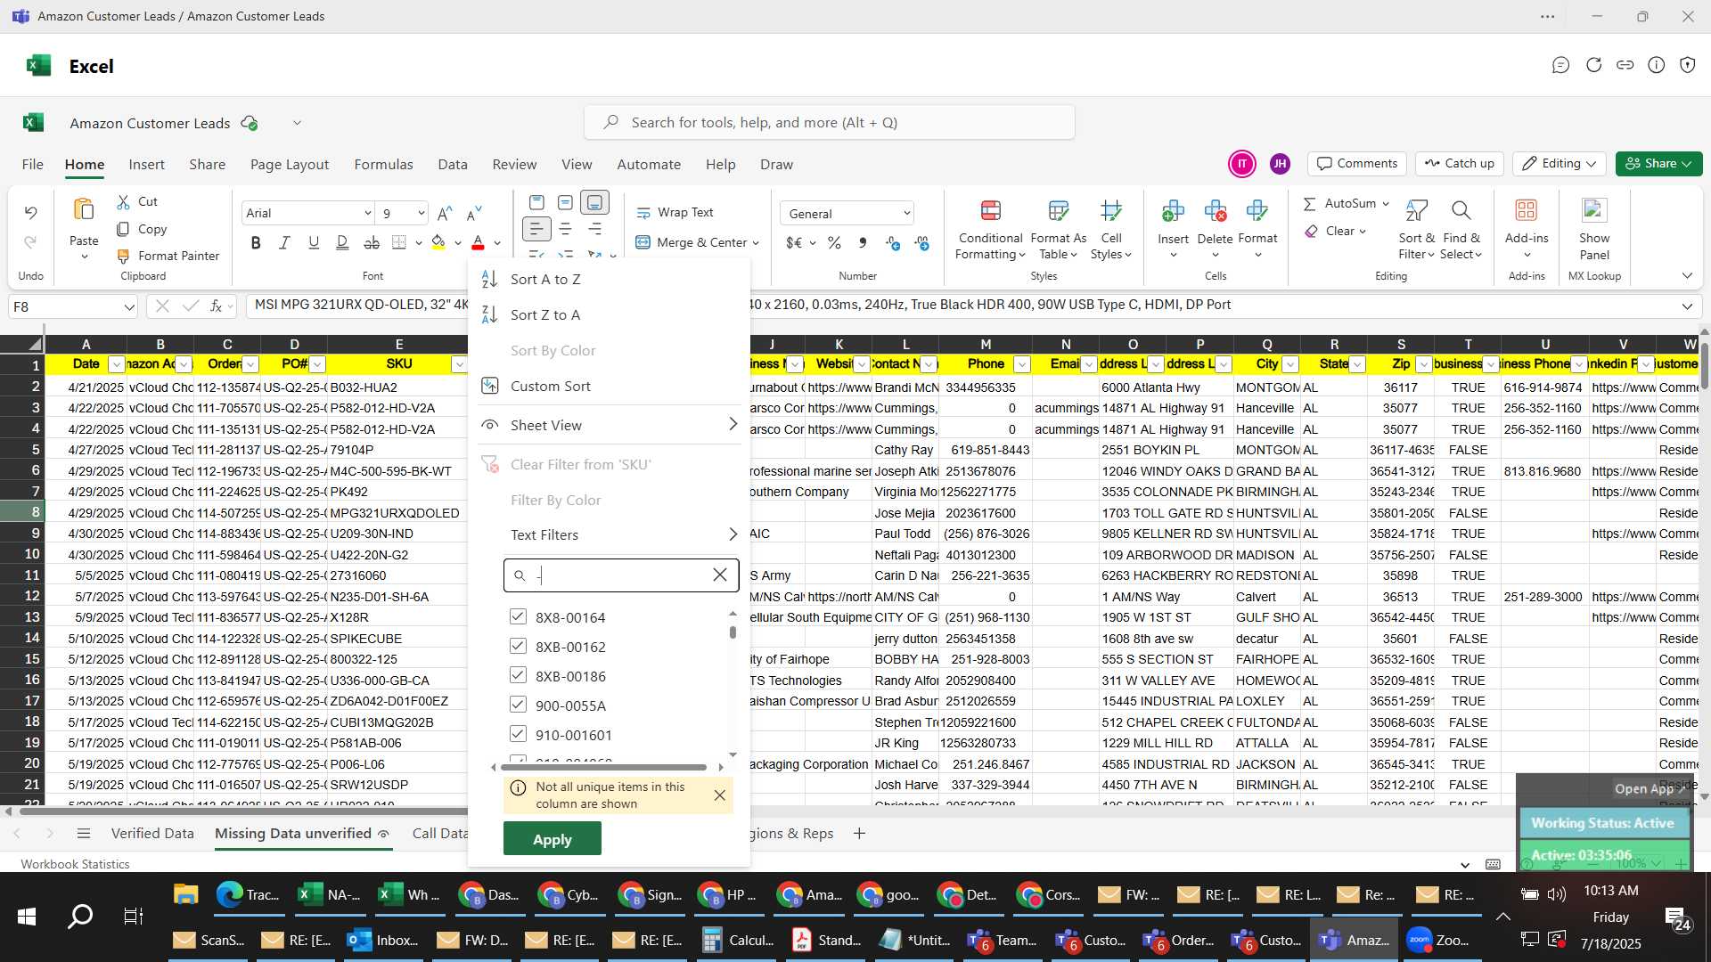Uncheck the 8X8-00164 filter checkbox
The height and width of the screenshot is (962, 1711).
pyautogui.click(x=518, y=616)
